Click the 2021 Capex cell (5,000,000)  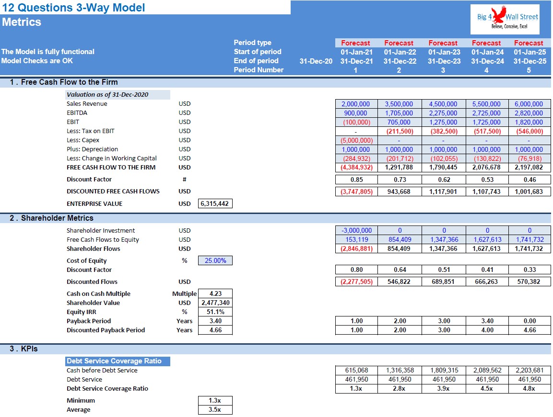[x=356, y=140]
